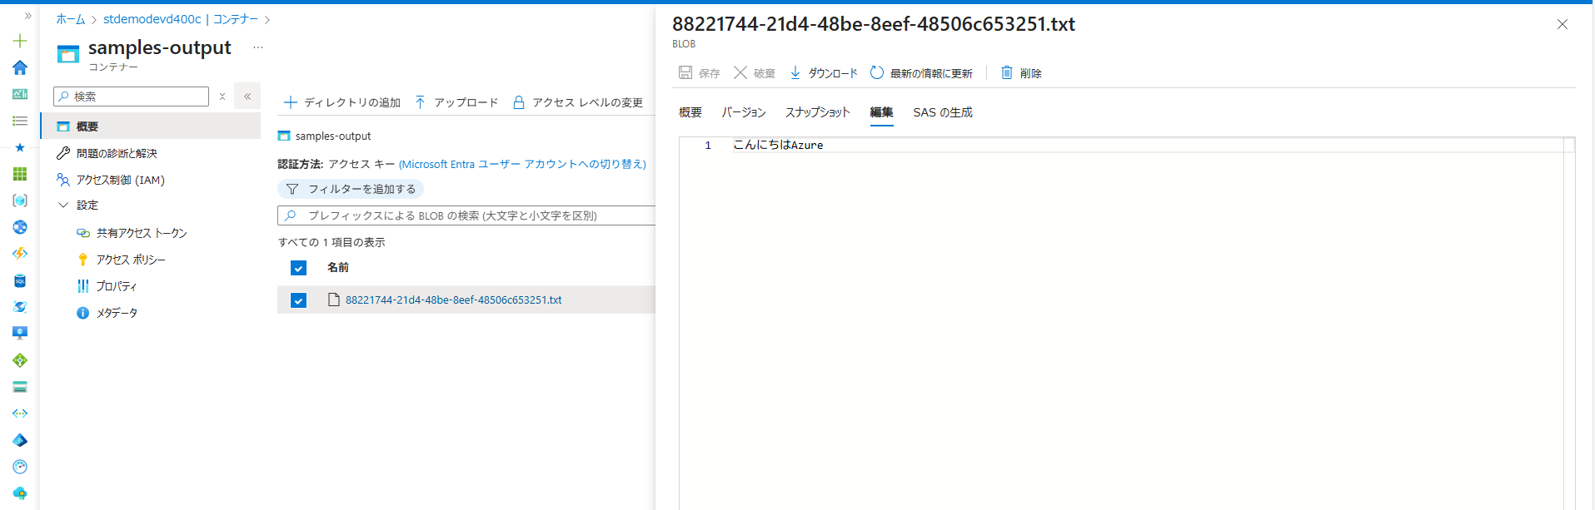The width and height of the screenshot is (1595, 510).
Task: Clear the menu search with the X
Action: (x=222, y=97)
